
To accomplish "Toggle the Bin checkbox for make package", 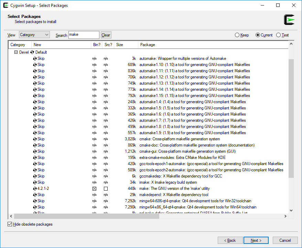I will (x=94, y=189).
